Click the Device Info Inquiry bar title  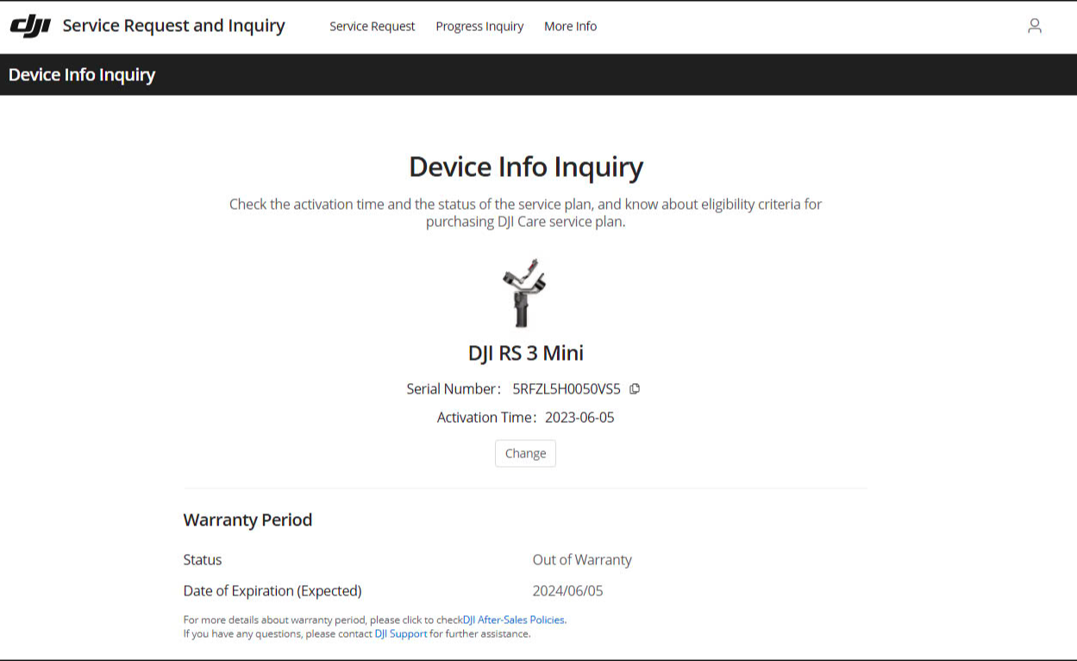pyautogui.click(x=82, y=75)
